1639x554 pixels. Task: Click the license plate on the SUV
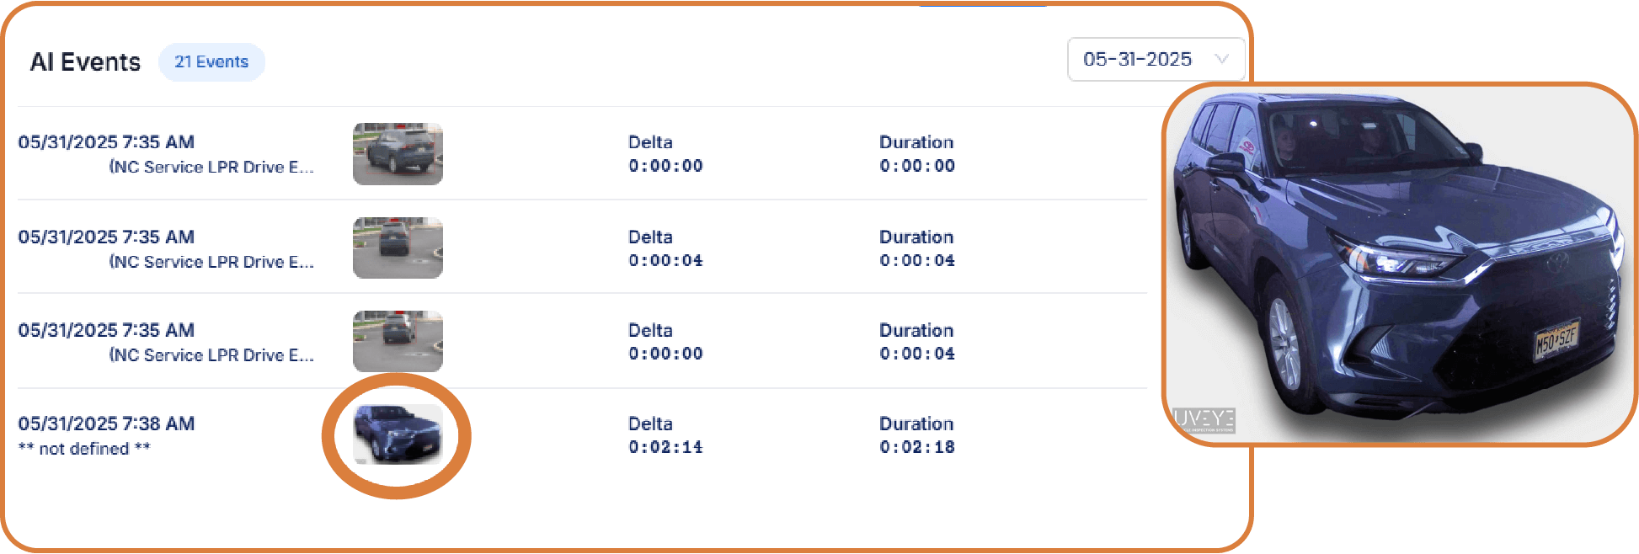click(1556, 338)
